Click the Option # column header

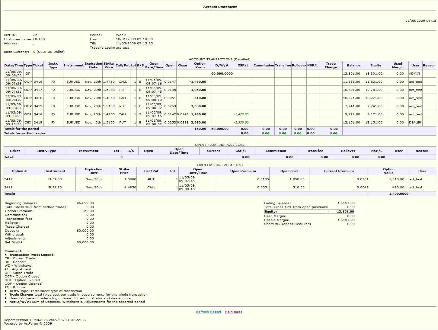pos(19,171)
